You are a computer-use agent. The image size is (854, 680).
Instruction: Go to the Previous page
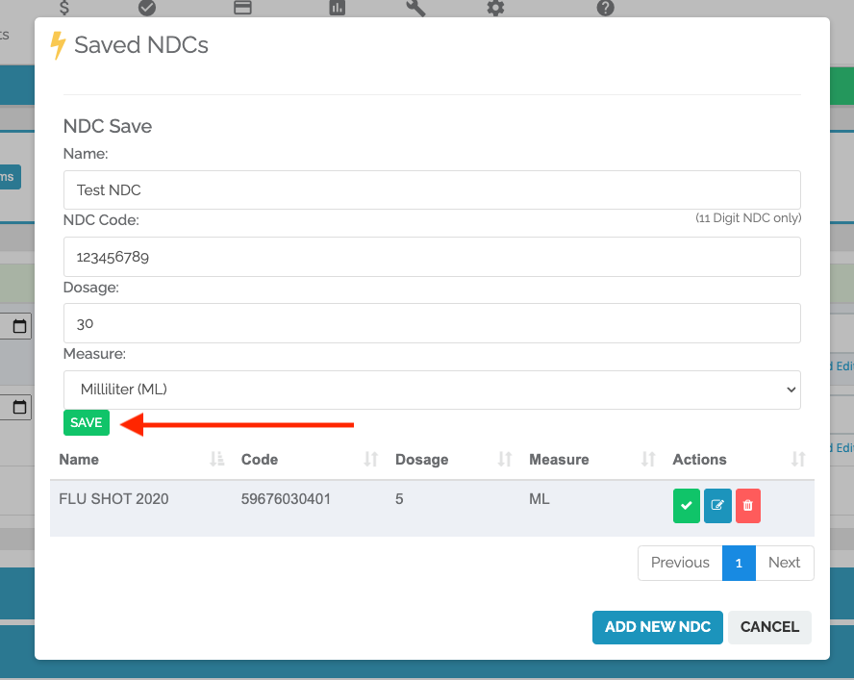tap(680, 563)
